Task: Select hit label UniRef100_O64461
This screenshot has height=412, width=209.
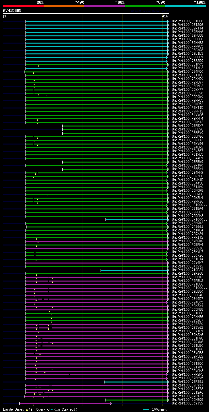Action: click(x=187, y=158)
